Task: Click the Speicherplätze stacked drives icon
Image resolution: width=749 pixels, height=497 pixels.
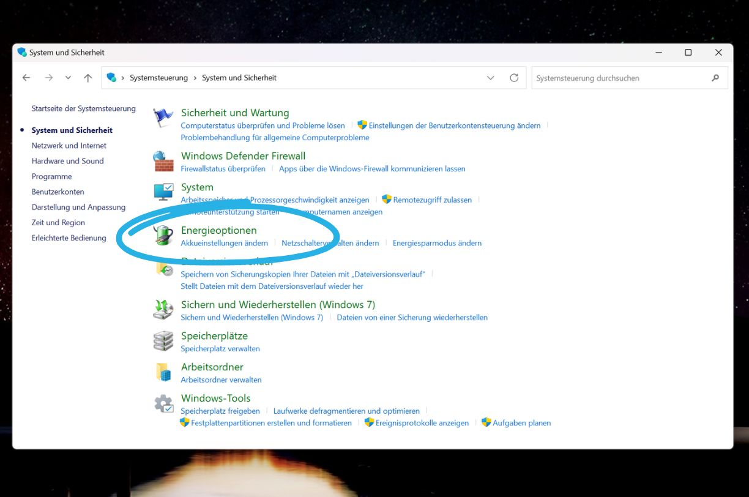Action: 163,341
